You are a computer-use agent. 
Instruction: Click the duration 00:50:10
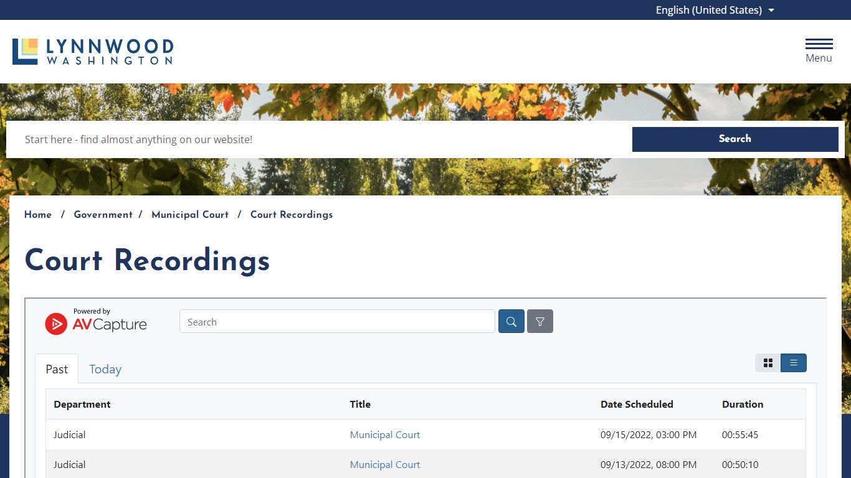740,464
